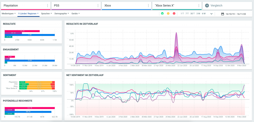Select the Xbox query tab
Viewport: 254px width, 122px height.
click(x=126, y=6)
